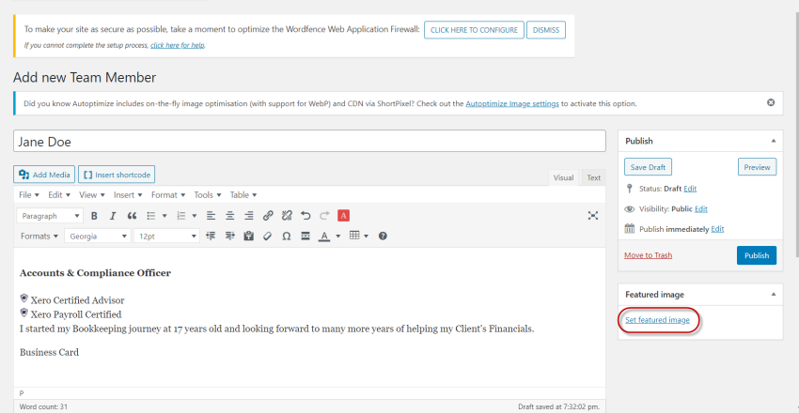Click the blockquote icon
Viewport: 799px width, 413px height.
coord(132,216)
